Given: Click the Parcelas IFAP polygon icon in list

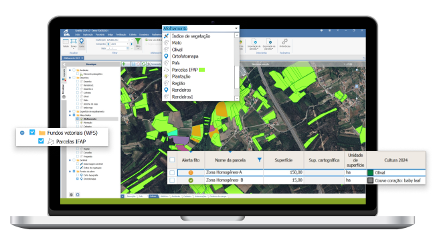Looking at the screenshot, I should [166, 70].
